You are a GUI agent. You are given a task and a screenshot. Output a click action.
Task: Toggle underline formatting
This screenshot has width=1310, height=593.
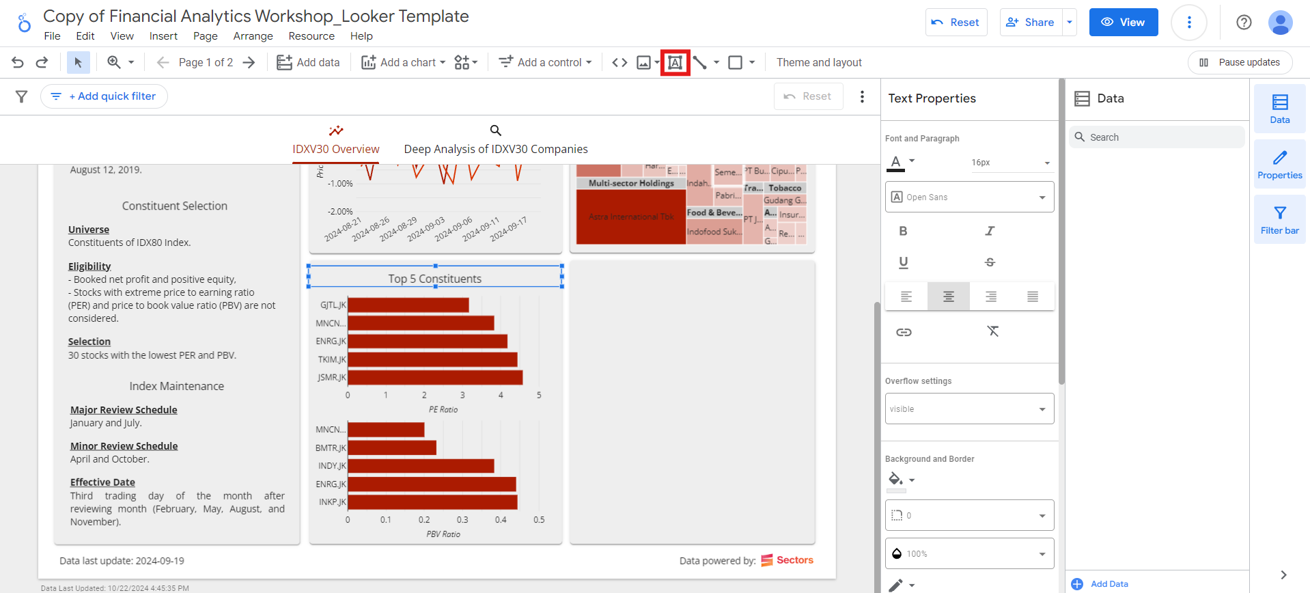[903, 262]
